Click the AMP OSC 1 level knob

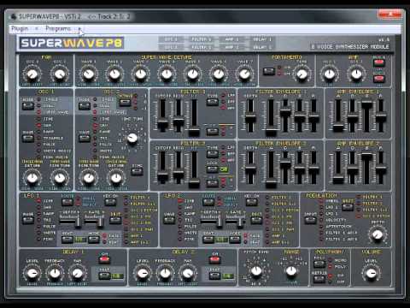point(330,74)
